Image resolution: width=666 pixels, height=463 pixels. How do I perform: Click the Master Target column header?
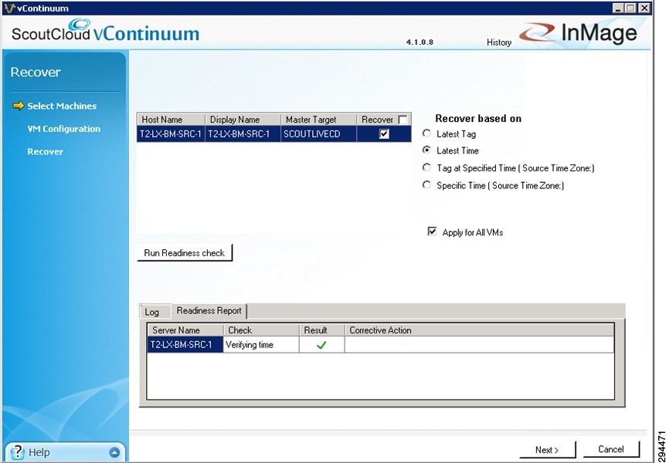click(x=318, y=120)
